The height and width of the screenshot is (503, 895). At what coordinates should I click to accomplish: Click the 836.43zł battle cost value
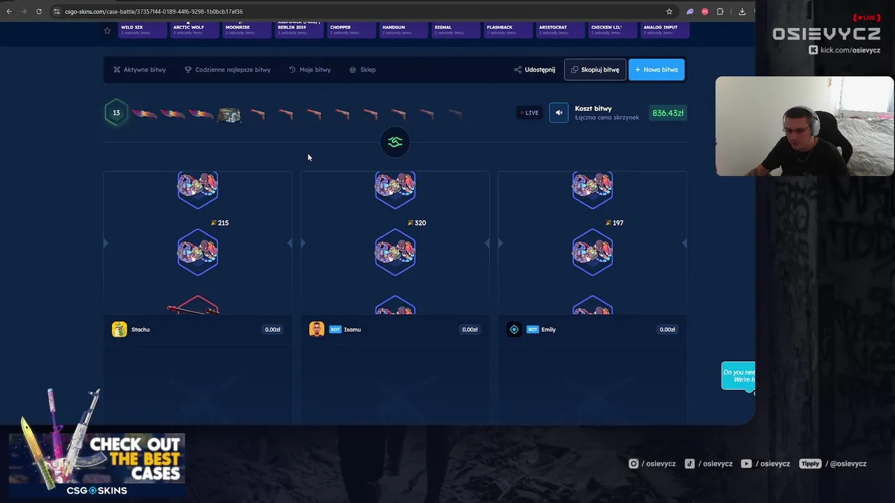click(x=668, y=113)
